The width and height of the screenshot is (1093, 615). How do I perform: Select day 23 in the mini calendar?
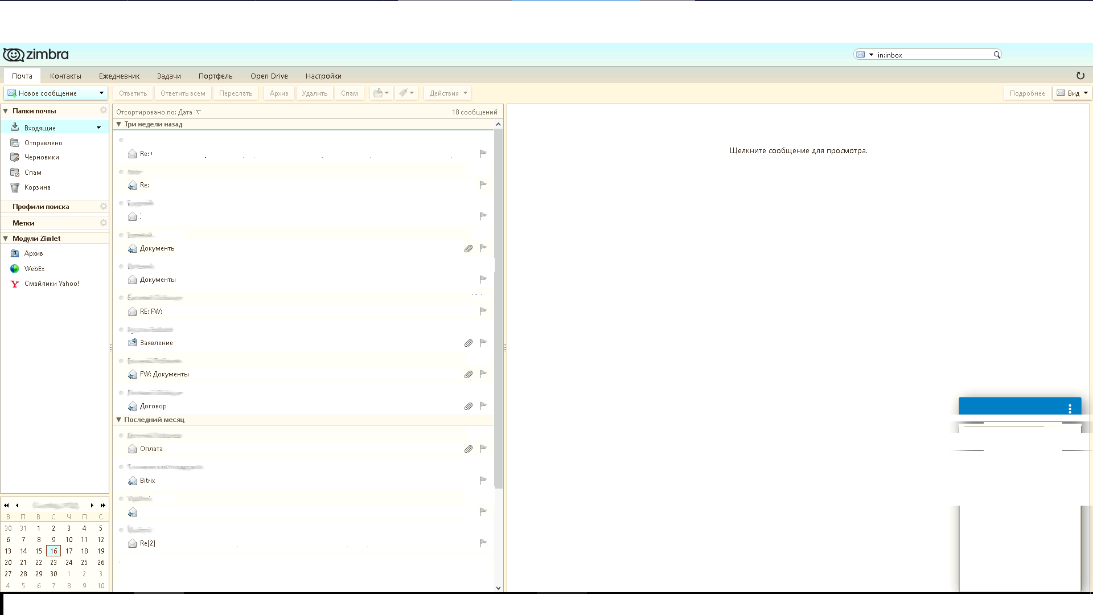(x=54, y=563)
